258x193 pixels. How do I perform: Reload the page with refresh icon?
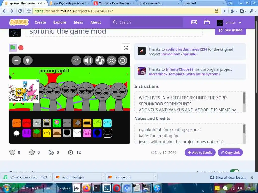(x=20, y=11)
